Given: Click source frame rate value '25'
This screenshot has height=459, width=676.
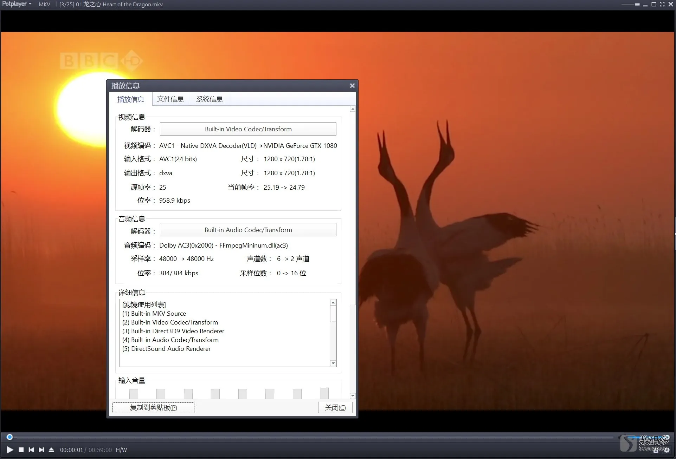Looking at the screenshot, I should click(162, 187).
